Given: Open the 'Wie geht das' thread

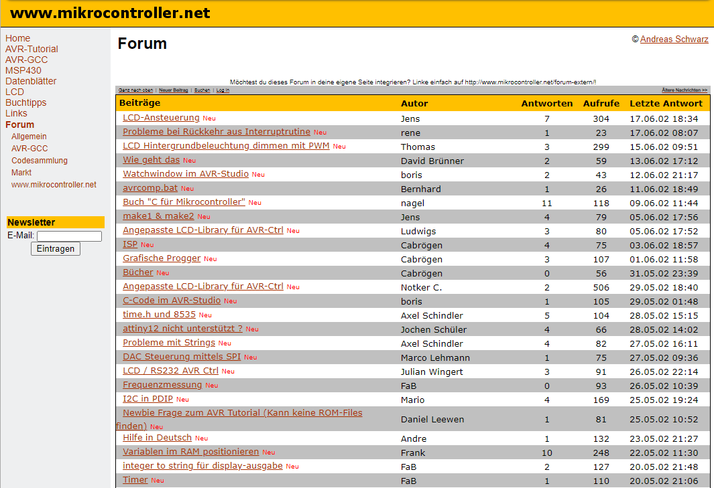Looking at the screenshot, I should 151,160.
